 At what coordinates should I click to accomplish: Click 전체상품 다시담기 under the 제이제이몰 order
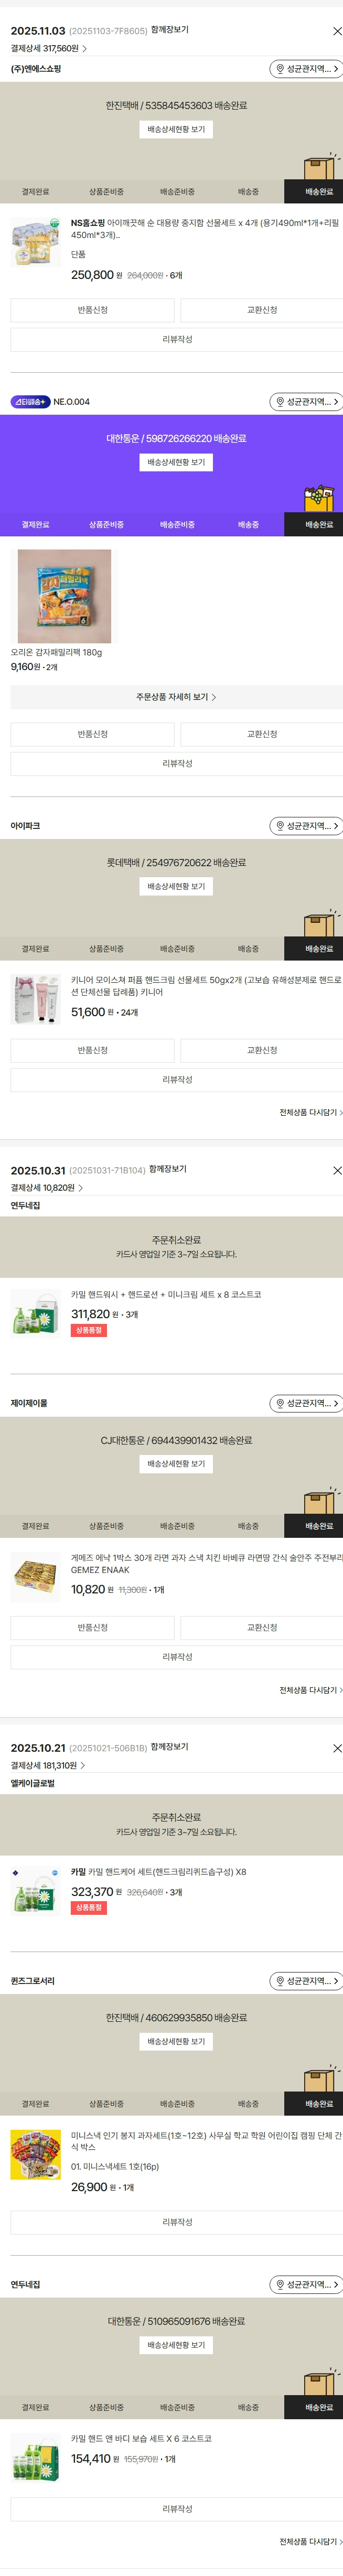click(x=310, y=1690)
